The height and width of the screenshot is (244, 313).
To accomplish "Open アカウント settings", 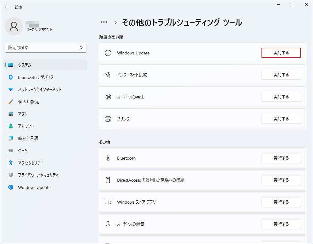I will [29, 126].
